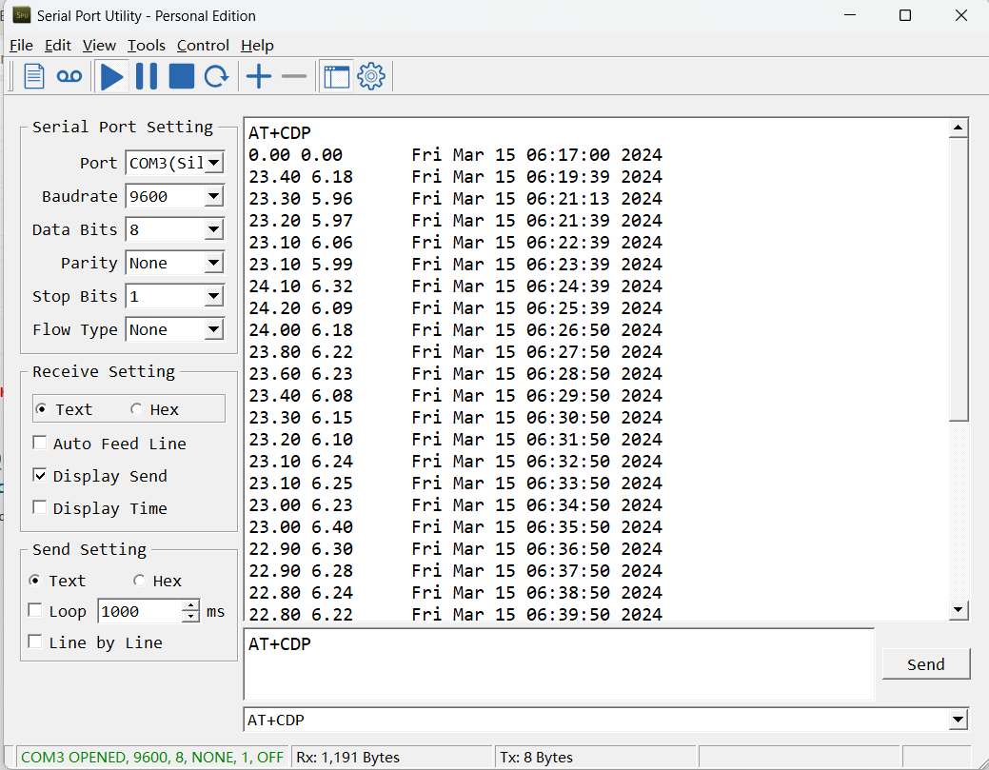Open the Control menu
The width and height of the screenshot is (989, 770).
click(203, 46)
